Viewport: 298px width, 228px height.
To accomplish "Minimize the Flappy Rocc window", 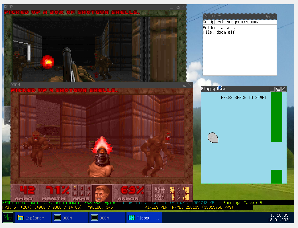I will 272,89.
